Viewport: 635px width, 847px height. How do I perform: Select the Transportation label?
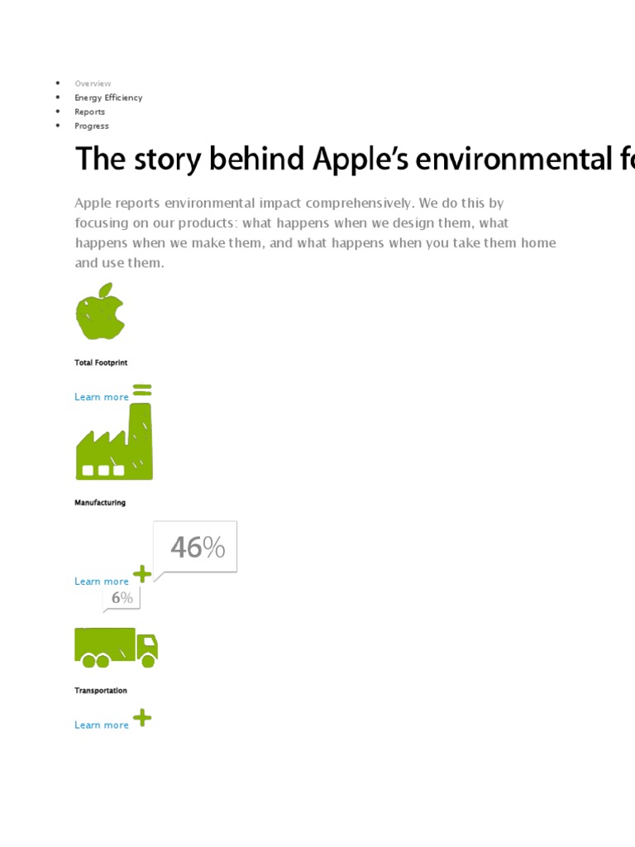coord(101,690)
